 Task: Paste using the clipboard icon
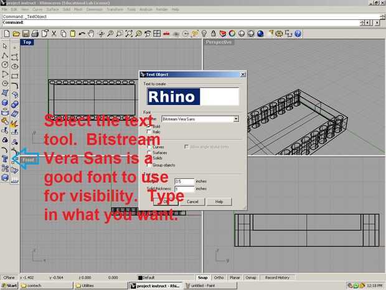(x=73, y=34)
